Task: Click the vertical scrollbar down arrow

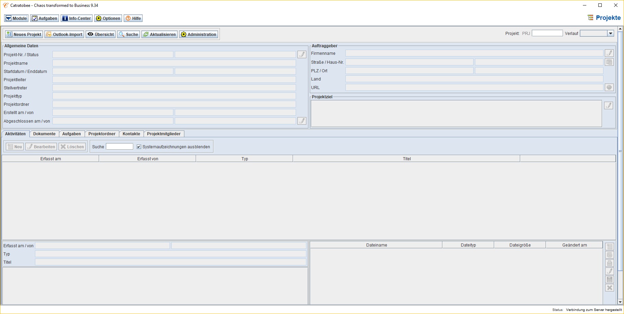Action: pyautogui.click(x=620, y=302)
